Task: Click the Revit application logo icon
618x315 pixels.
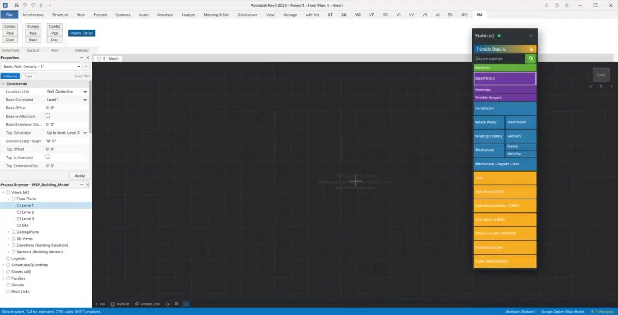Action: coord(5,5)
